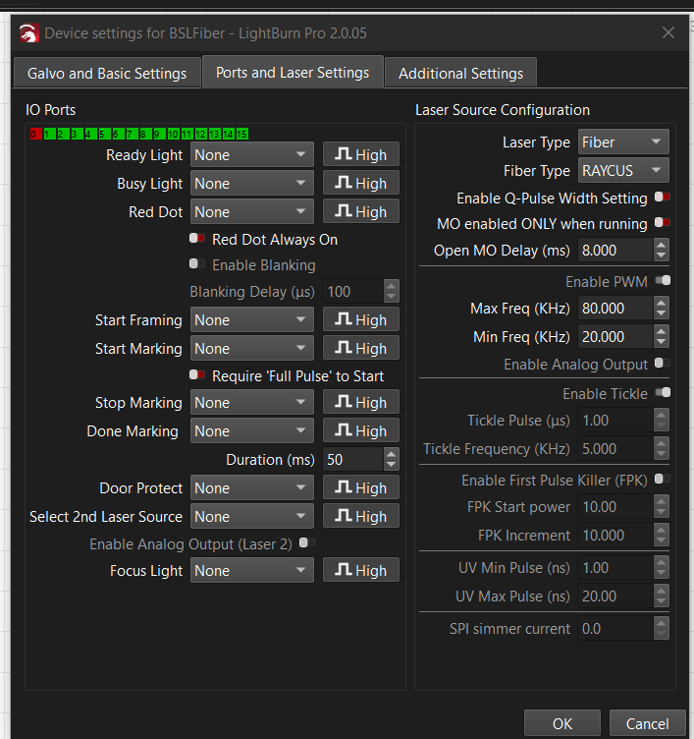Open the Laser Type dropdown
Viewport: 694px width, 739px height.
(x=623, y=142)
